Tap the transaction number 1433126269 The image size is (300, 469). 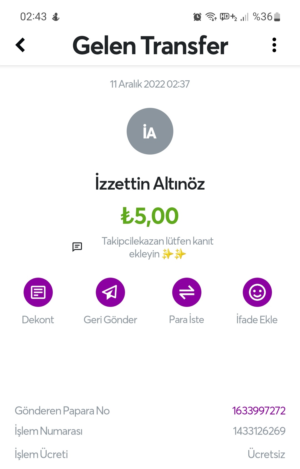259,431
